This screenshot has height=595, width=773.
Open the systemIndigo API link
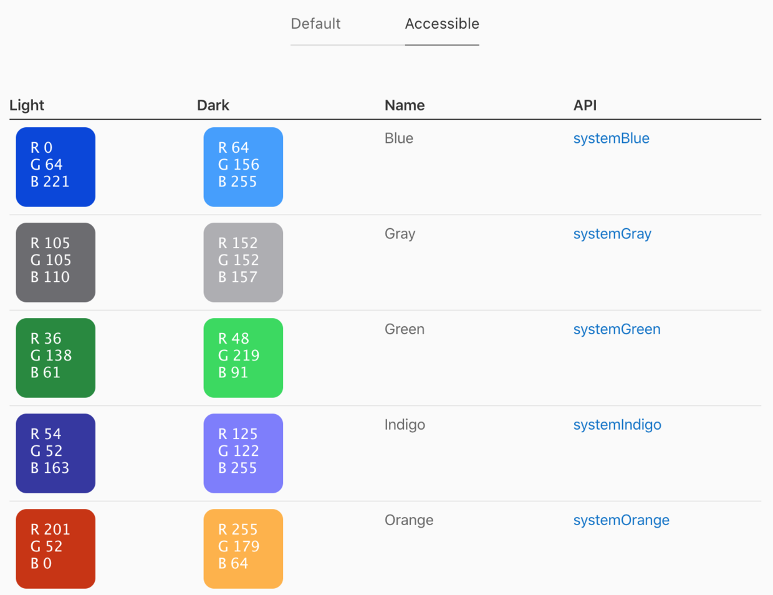617,425
